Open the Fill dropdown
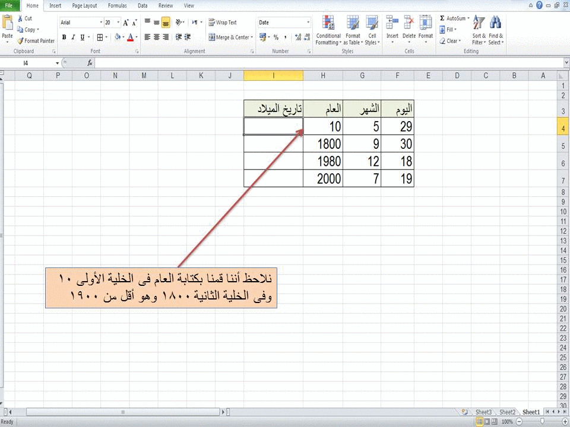The image size is (570, 427). point(448,30)
